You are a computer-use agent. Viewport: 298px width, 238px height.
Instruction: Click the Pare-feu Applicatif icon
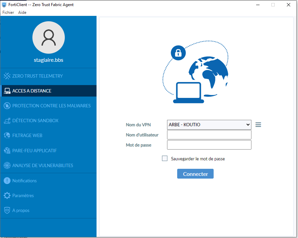coord(7,151)
